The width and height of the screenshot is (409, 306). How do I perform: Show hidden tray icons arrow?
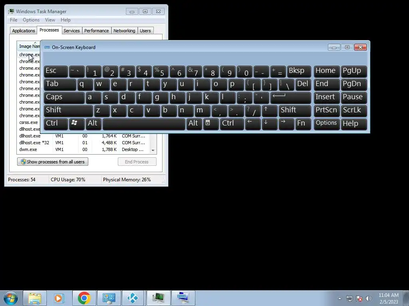pyautogui.click(x=340, y=298)
